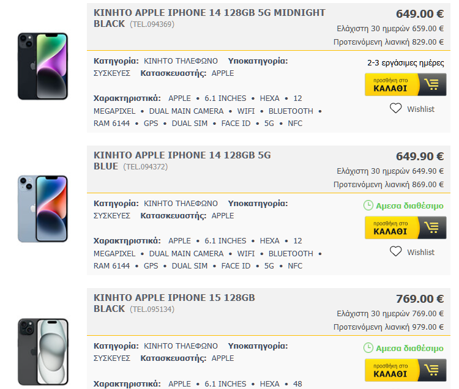Click the Wishlist heart icon for iPhone 14 Blue

pyautogui.click(x=396, y=251)
